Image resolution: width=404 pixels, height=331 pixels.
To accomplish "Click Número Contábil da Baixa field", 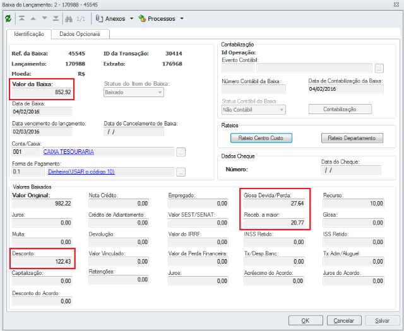I will click(x=254, y=90).
